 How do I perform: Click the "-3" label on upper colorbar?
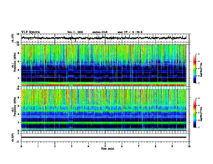coord(198,54)
